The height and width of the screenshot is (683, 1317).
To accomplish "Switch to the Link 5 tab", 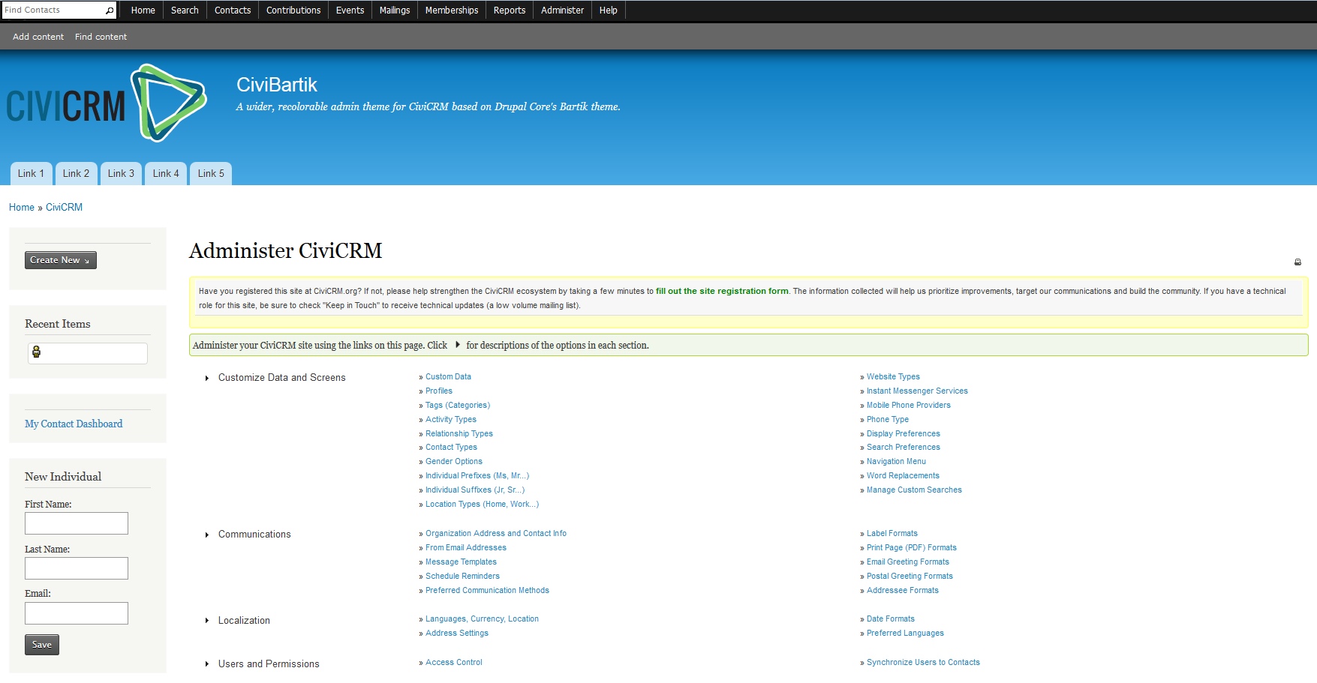I will pyautogui.click(x=212, y=173).
